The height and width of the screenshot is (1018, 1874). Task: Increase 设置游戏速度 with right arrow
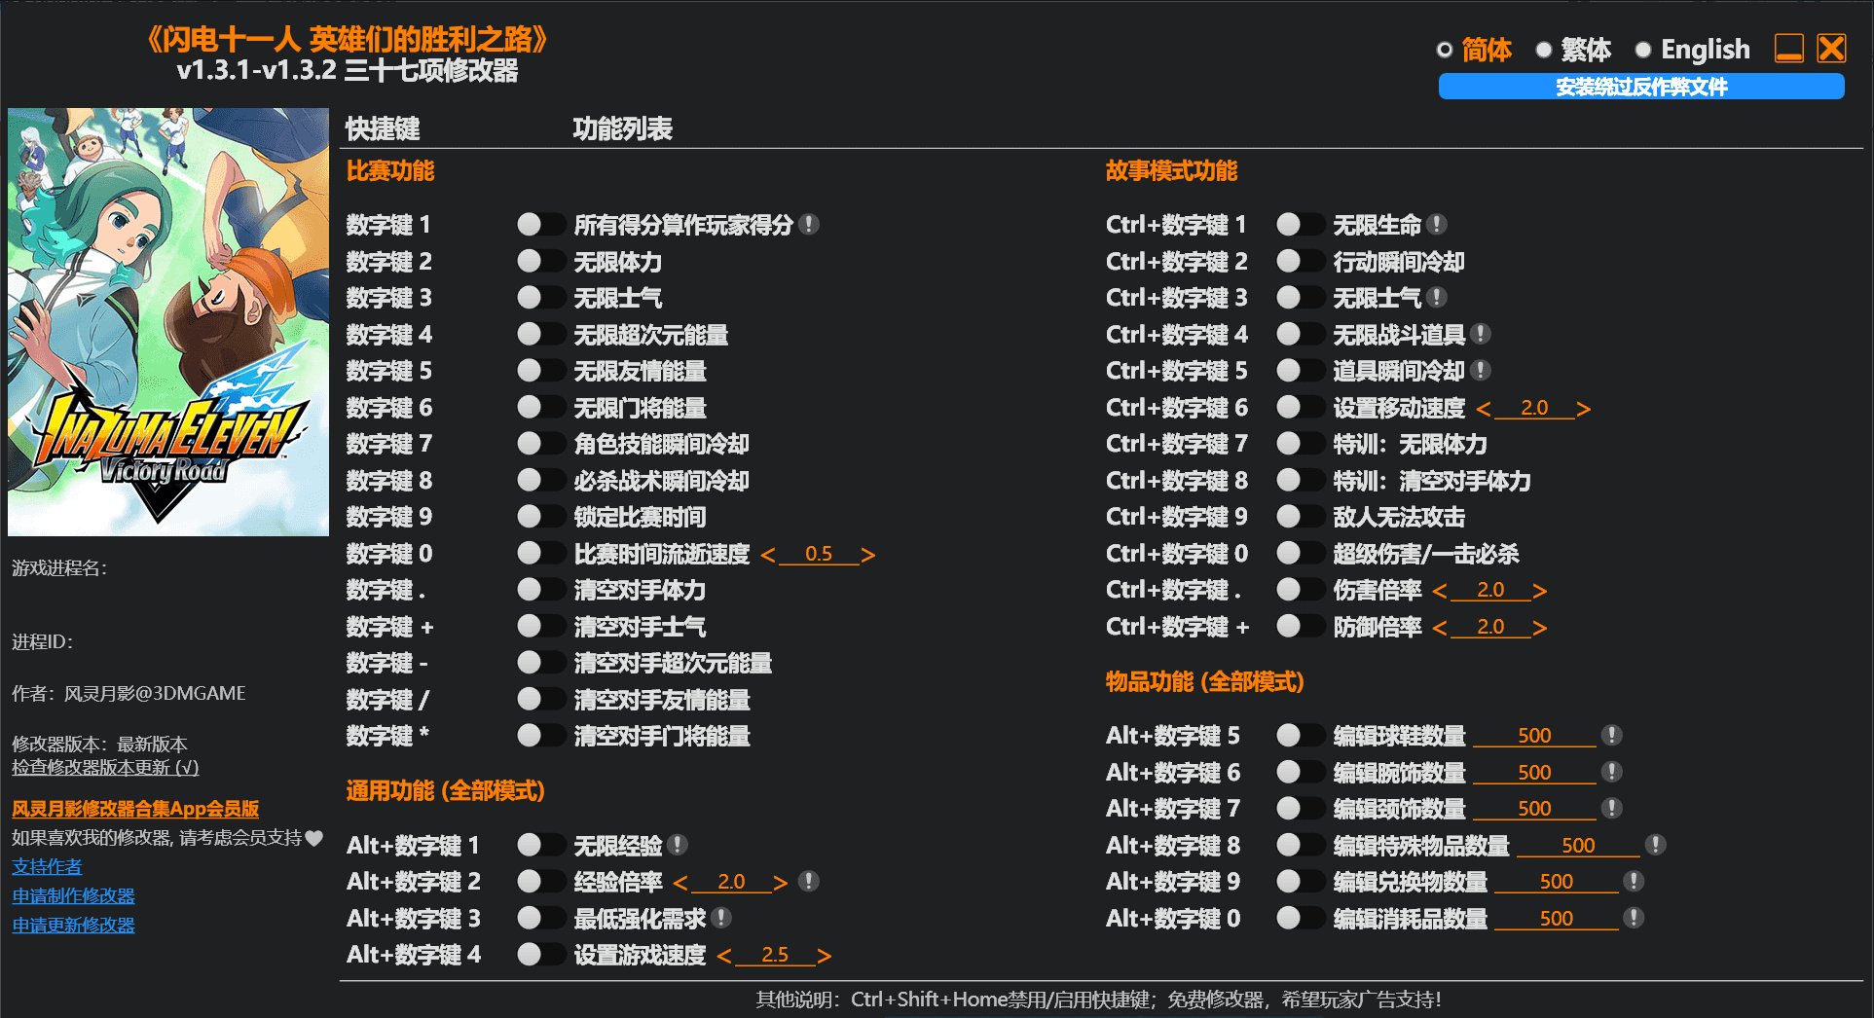tap(825, 956)
